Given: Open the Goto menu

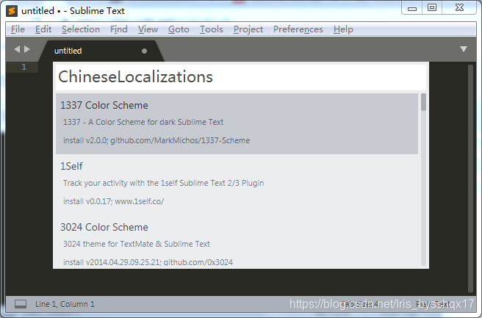Looking at the screenshot, I should coord(179,29).
